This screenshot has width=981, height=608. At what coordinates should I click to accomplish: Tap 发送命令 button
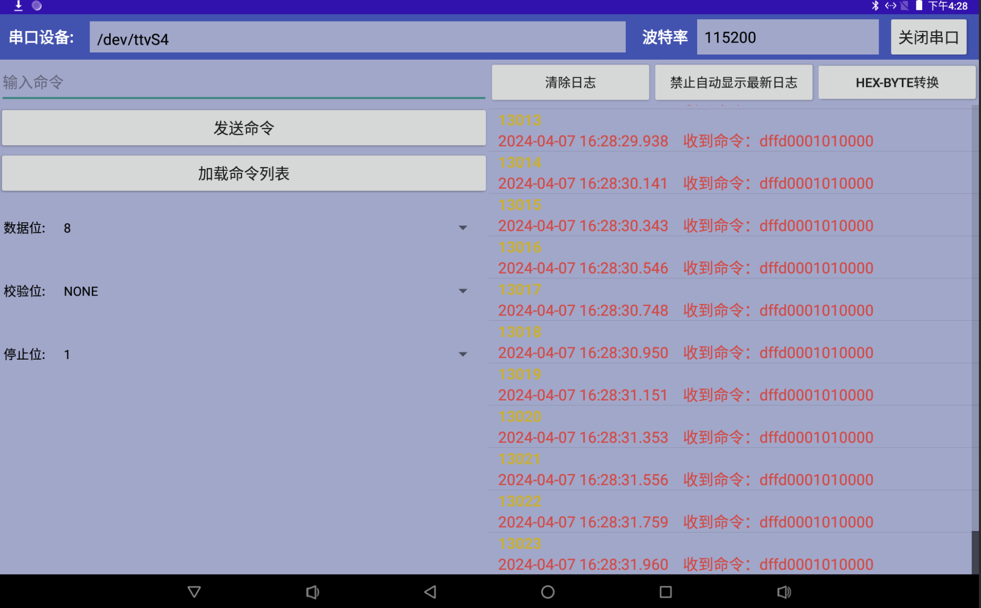tap(244, 128)
